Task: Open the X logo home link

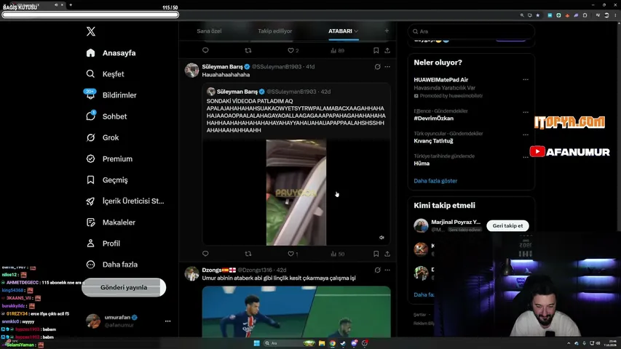Action: point(91,31)
